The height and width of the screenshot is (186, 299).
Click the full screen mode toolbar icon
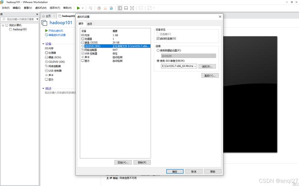click(132, 8)
